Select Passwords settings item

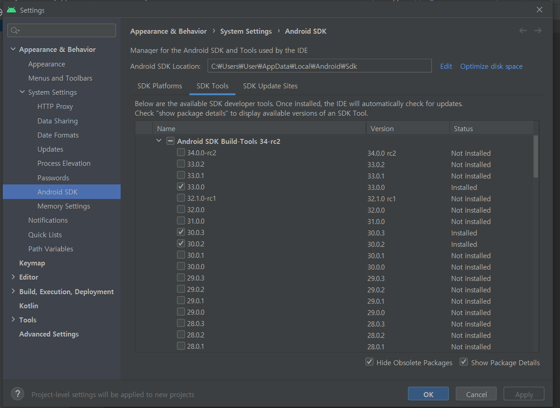click(x=53, y=178)
